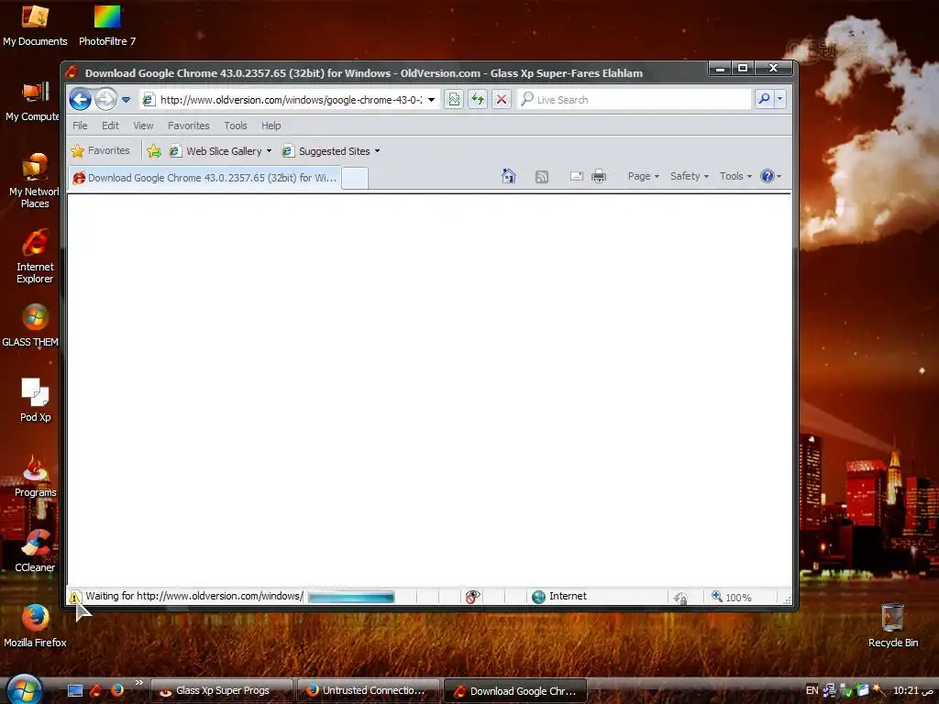Click the 100% zoom level button
This screenshot has width=939, height=704.
click(731, 597)
